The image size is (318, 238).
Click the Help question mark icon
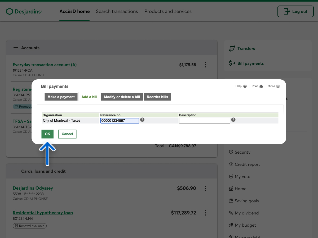coord(245,86)
